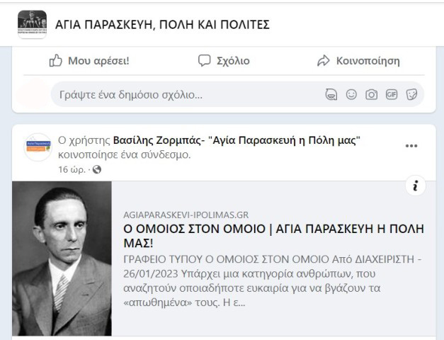This screenshot has width=444, height=340.
Task: Click the public audience globe icon
Action: point(97,169)
